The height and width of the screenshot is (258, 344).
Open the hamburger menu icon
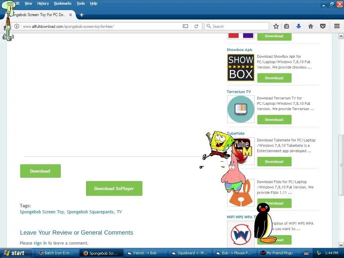pos(337,26)
